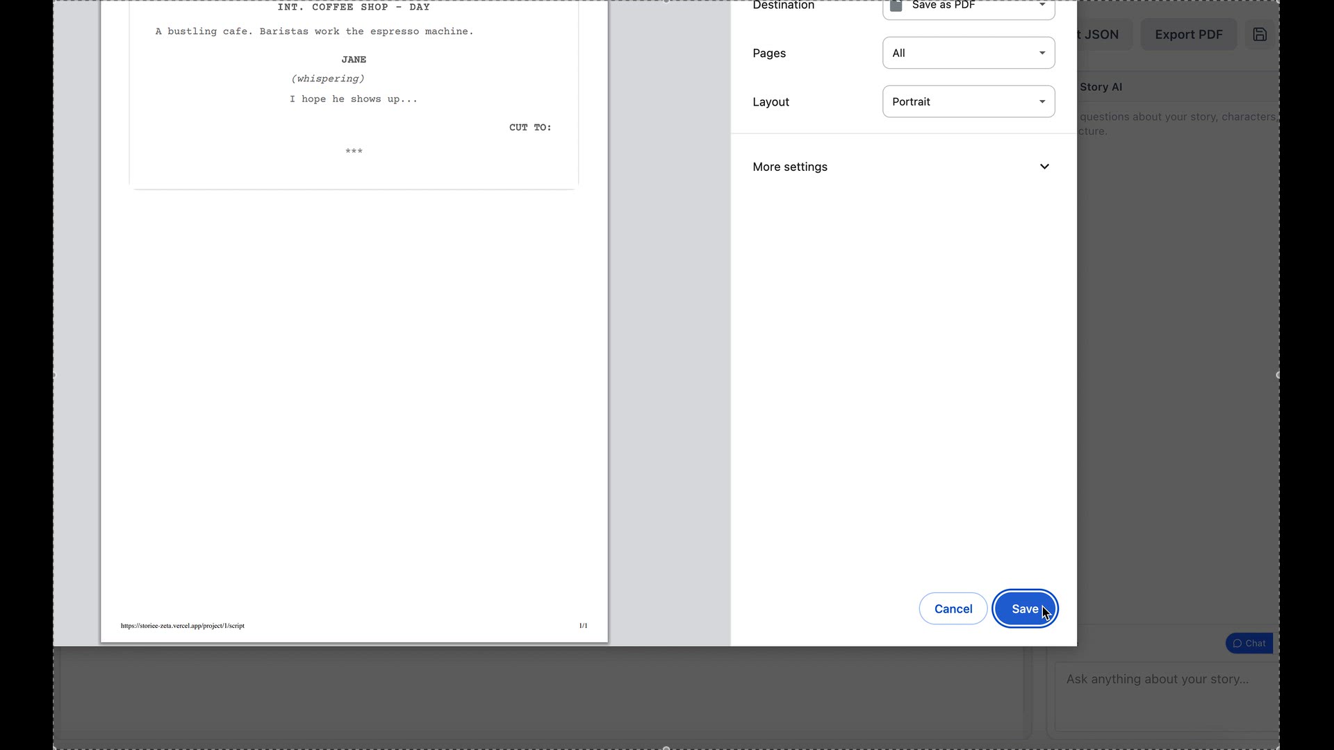The height and width of the screenshot is (750, 1334).
Task: Click the Export PDF button
Action: point(1188,34)
